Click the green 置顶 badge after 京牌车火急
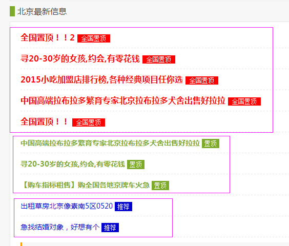 pos(160,186)
